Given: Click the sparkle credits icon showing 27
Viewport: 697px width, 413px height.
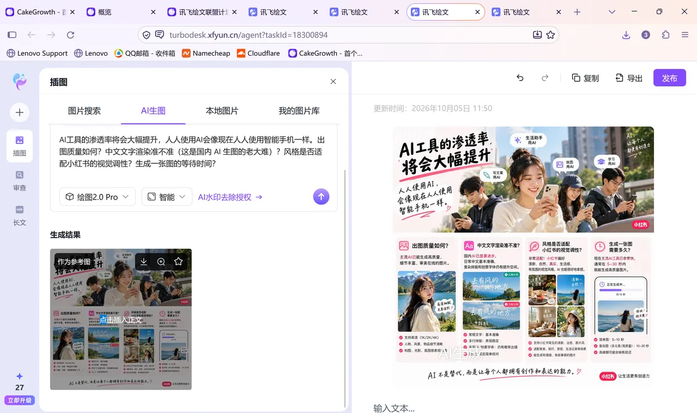Looking at the screenshot, I should (20, 376).
